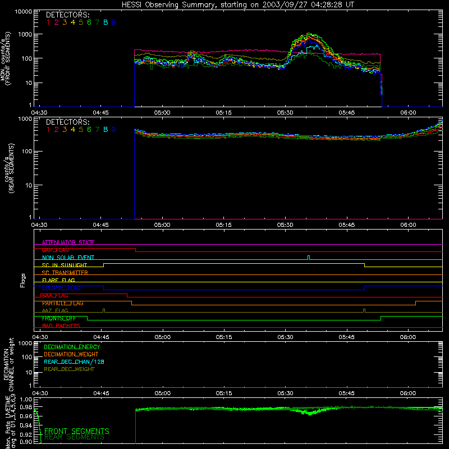
Task: Click the HESSI Observing Summary title
Action: 237,5
